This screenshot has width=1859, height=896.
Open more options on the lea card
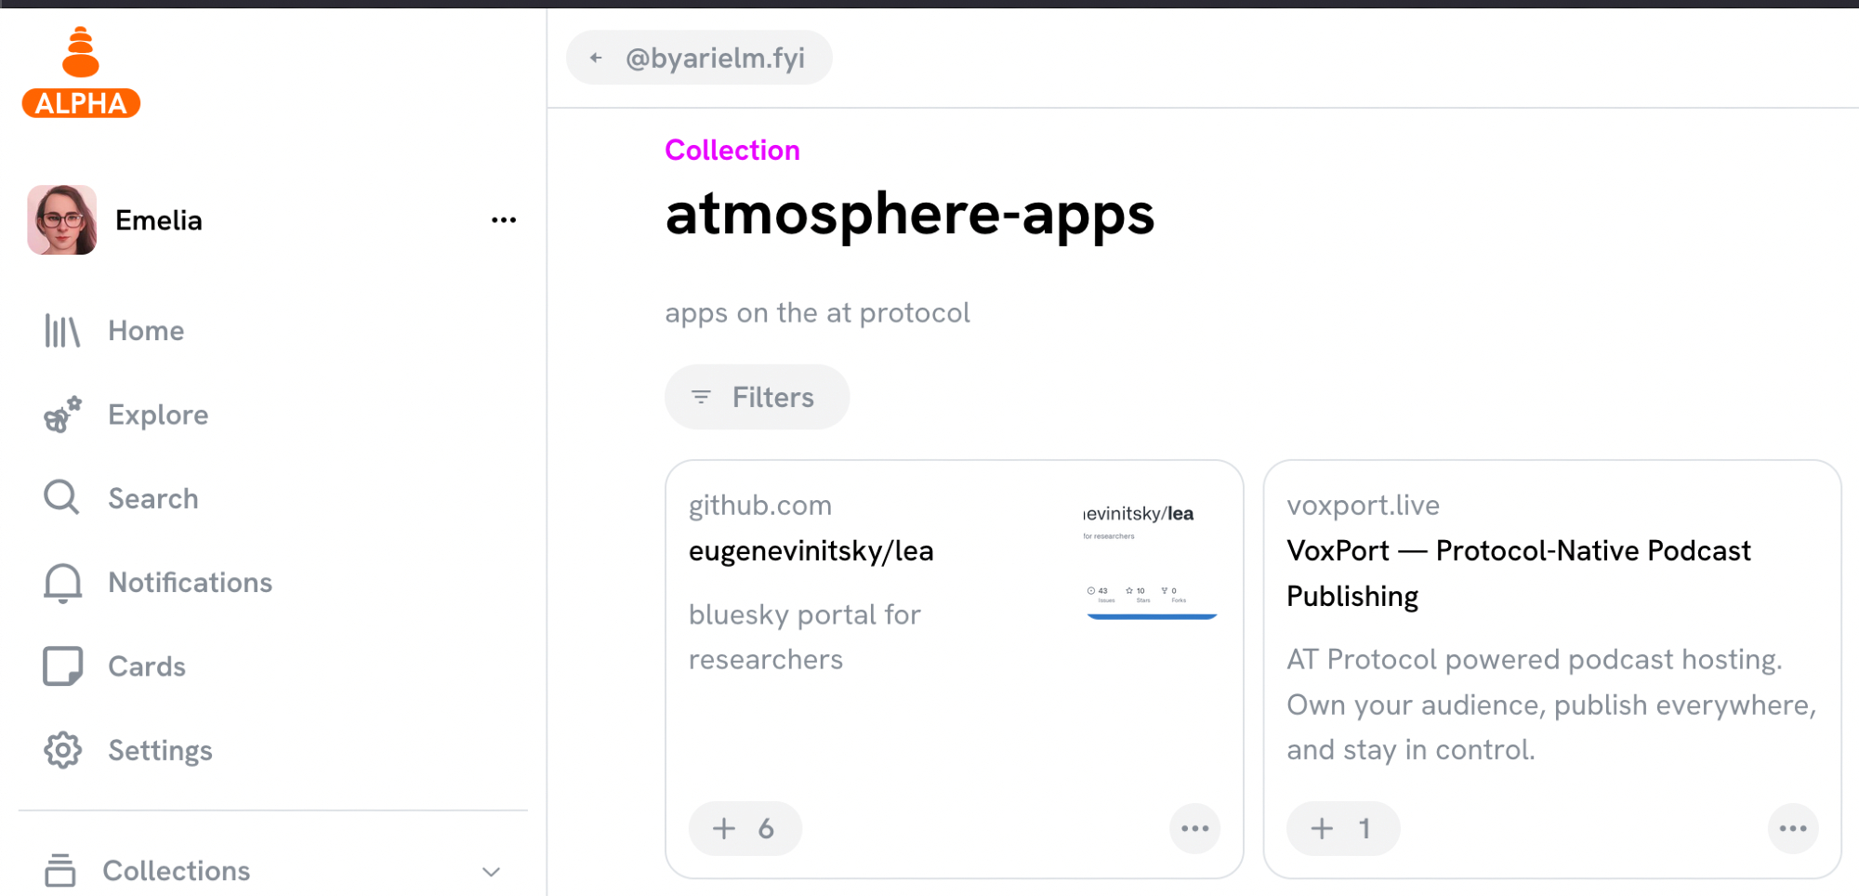(1194, 828)
